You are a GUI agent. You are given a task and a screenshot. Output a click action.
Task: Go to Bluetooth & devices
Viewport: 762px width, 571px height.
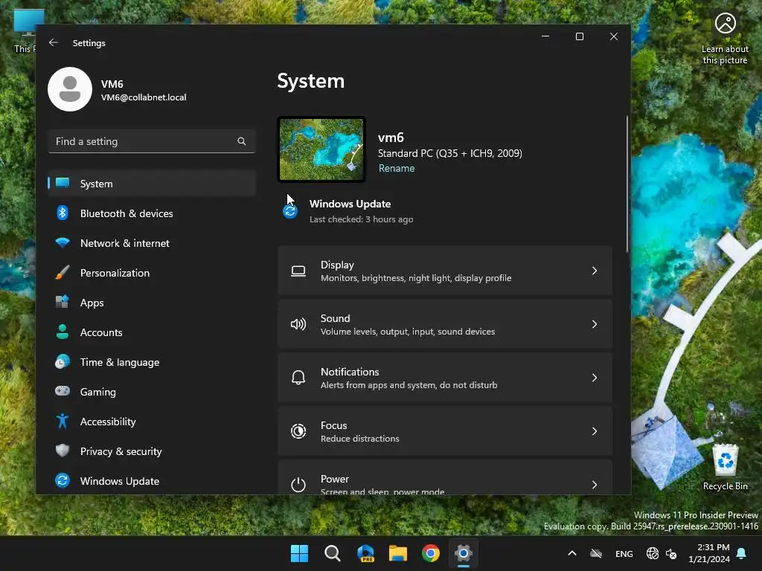152,213
